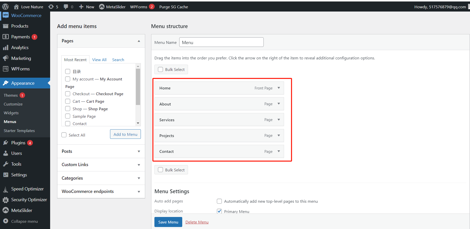470x229 pixels.
Task: Click the Save Menu button
Action: (168, 222)
